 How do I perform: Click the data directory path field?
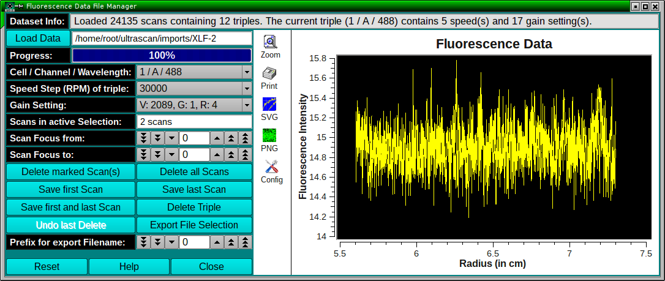point(162,38)
